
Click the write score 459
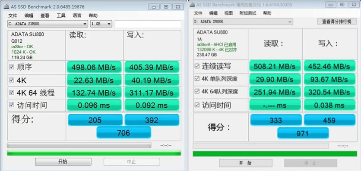click(x=329, y=120)
